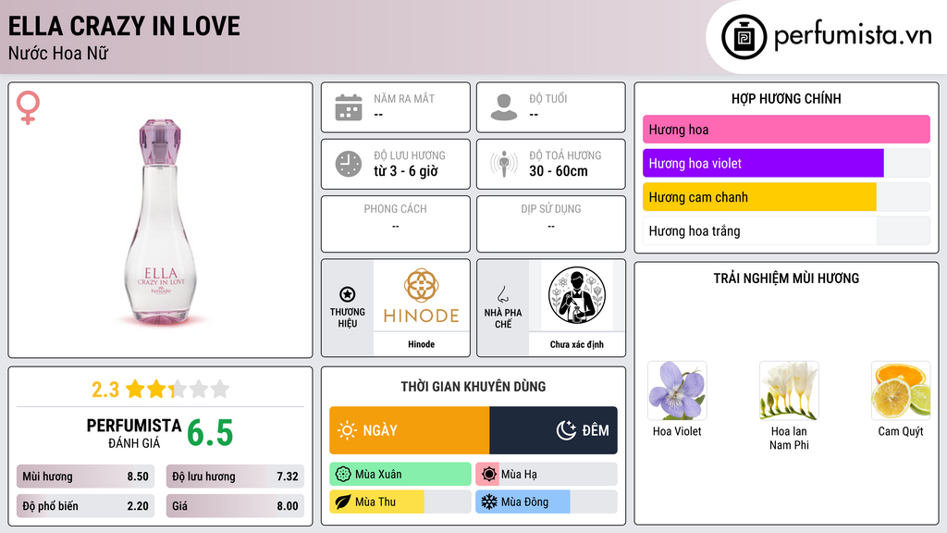947x533 pixels.
Task: Click the summer sun icon beside Mùa Hạ
Action: point(489,475)
